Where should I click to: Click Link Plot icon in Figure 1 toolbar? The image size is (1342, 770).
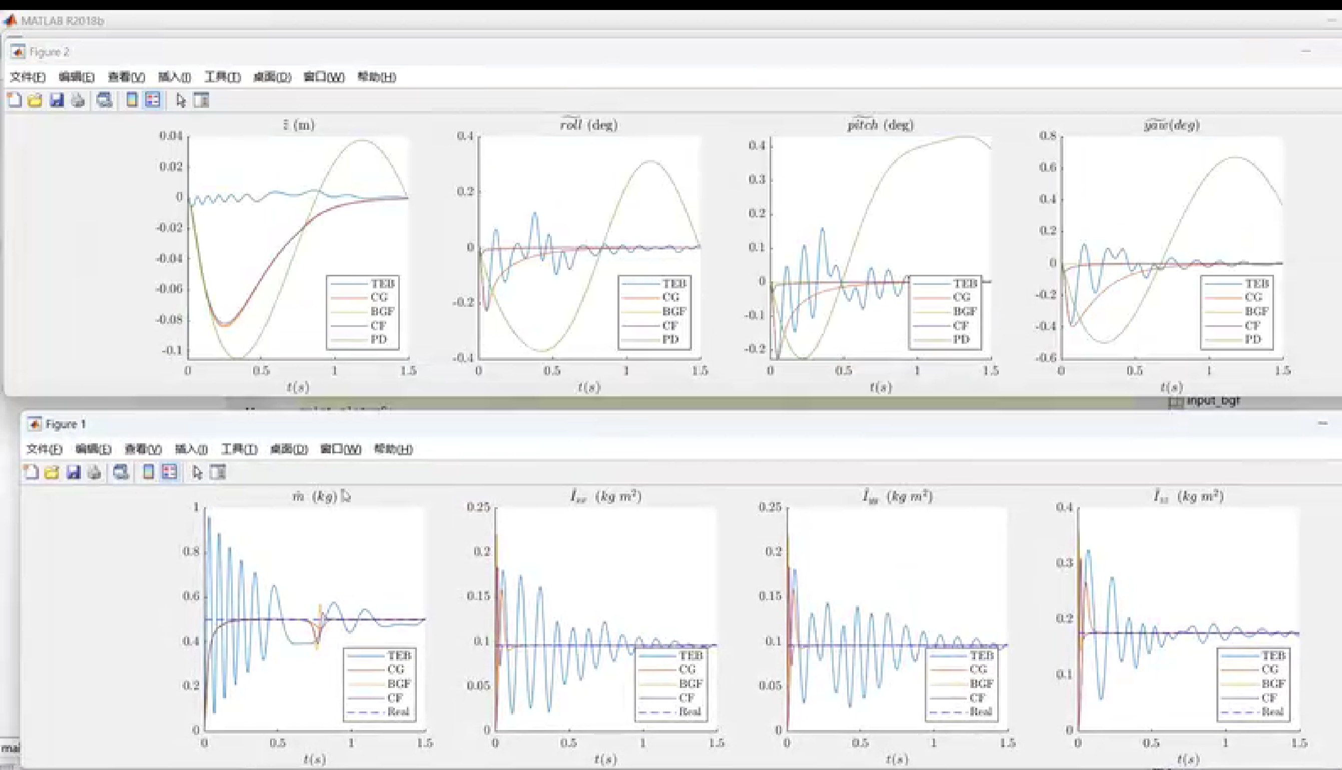click(121, 472)
